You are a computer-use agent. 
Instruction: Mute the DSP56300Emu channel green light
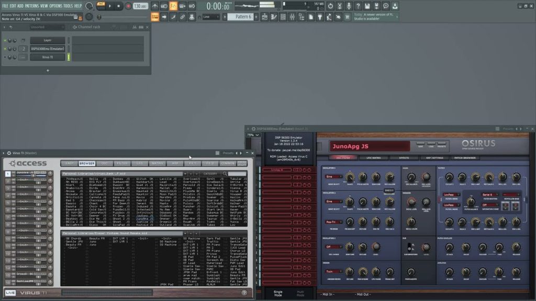click(x=5, y=49)
